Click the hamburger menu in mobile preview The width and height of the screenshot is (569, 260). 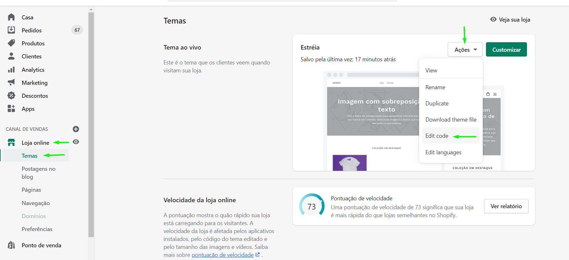pos(495,94)
